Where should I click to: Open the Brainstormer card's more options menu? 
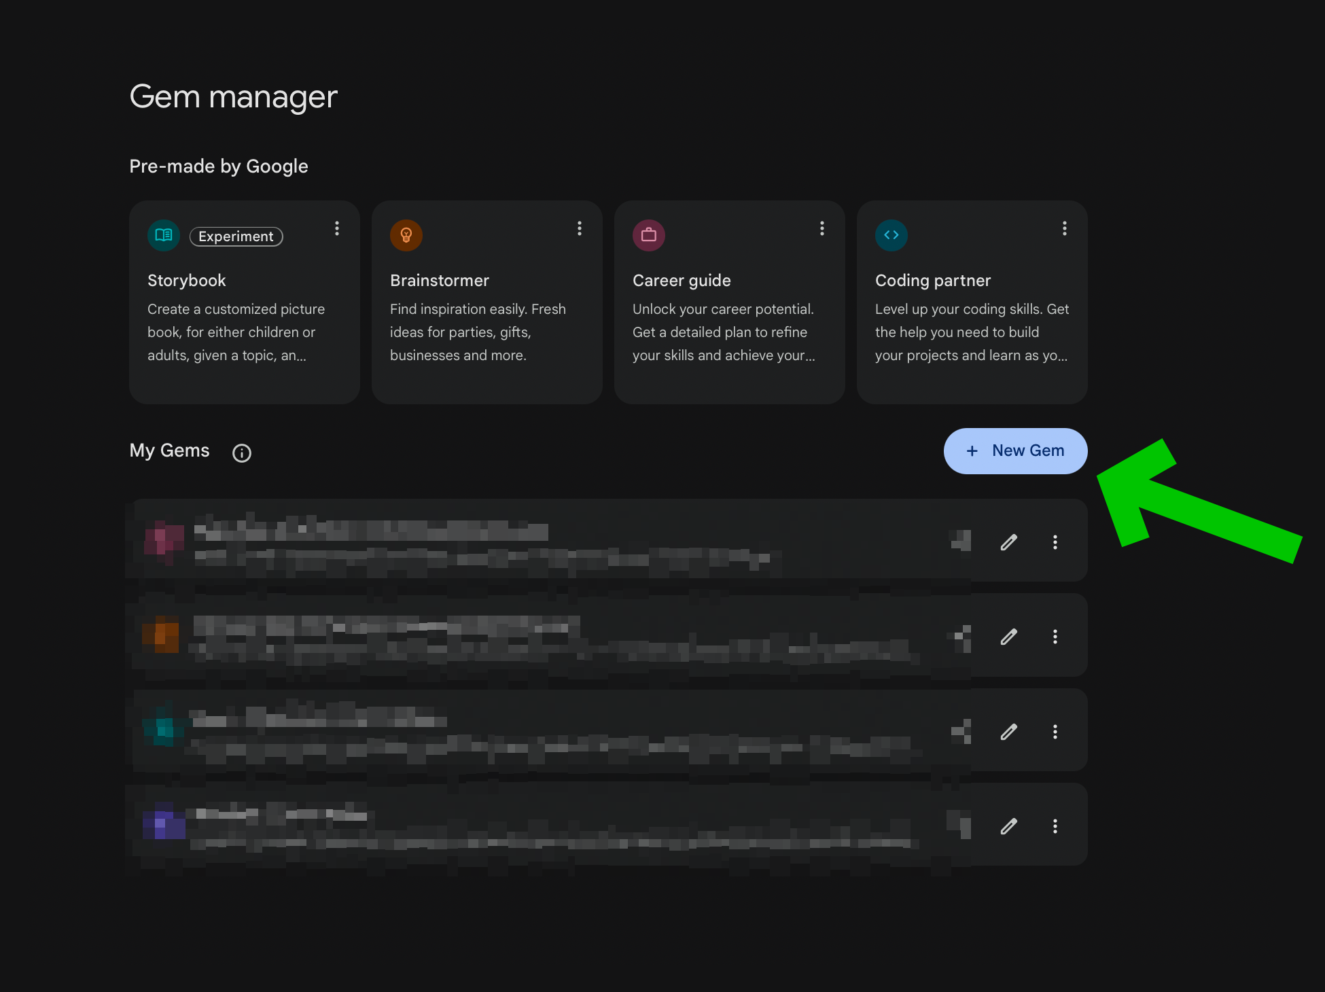[580, 228]
